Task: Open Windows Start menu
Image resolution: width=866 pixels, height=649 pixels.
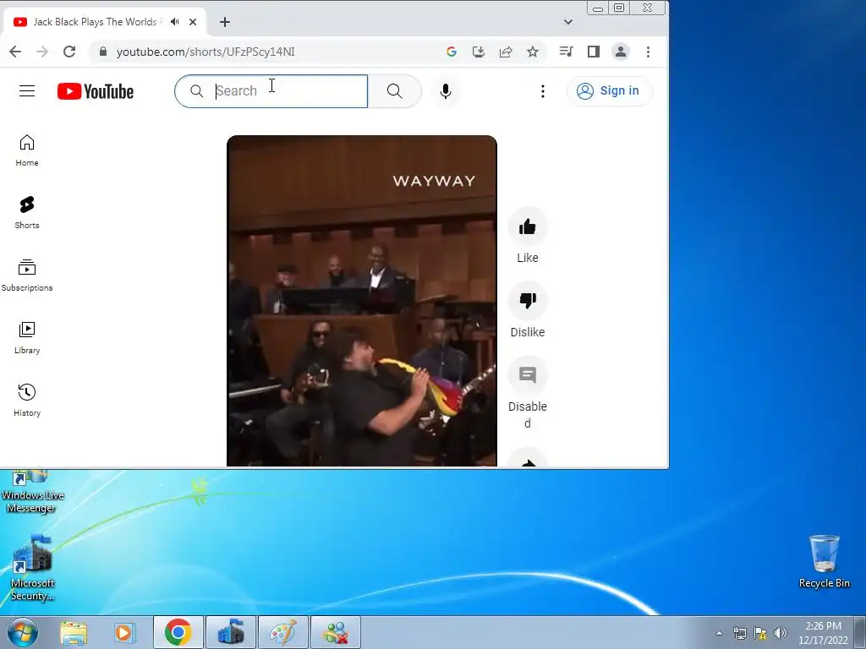Action: 23,632
